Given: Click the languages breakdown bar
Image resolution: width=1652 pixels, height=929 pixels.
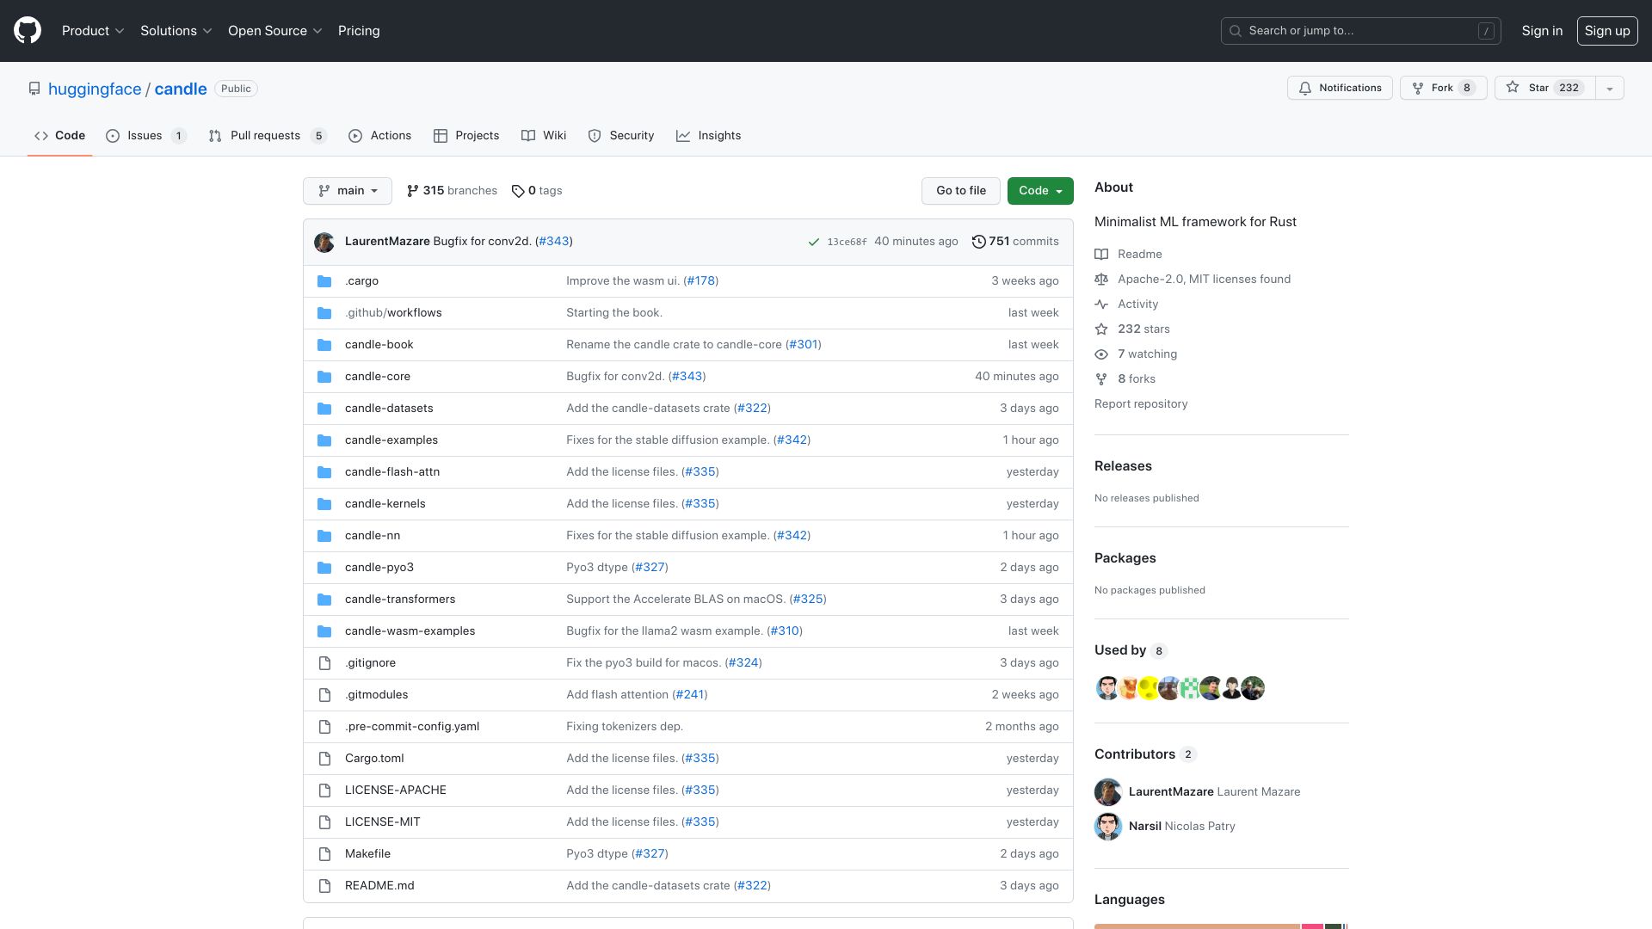Looking at the screenshot, I should point(1221,926).
